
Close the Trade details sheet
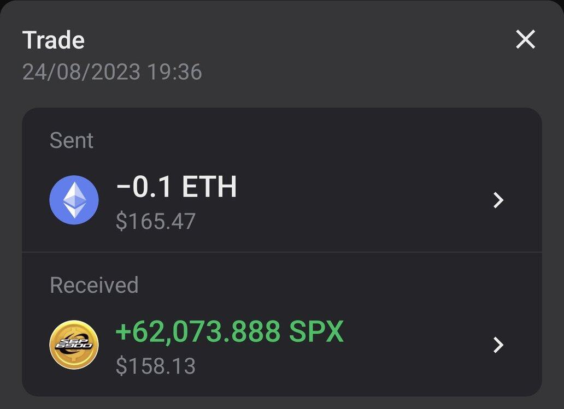[526, 39]
